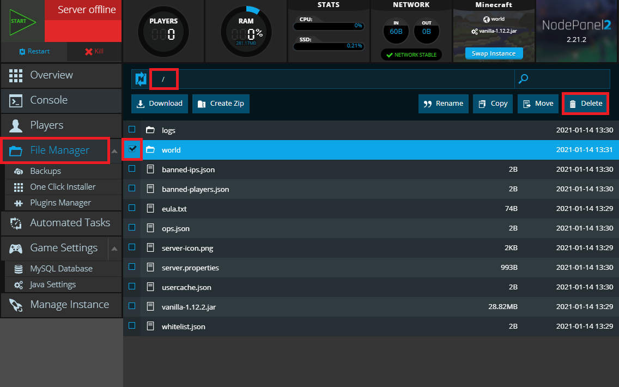
Task: Click the Swap Instance button
Action: (x=494, y=53)
